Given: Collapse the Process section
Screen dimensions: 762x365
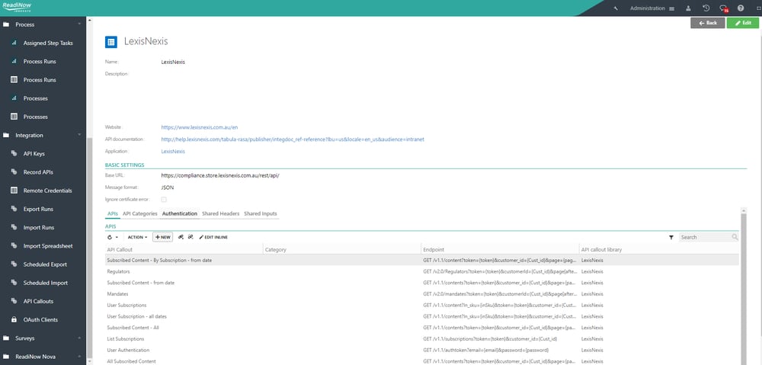Looking at the screenshot, I should pyautogui.click(x=79, y=24).
